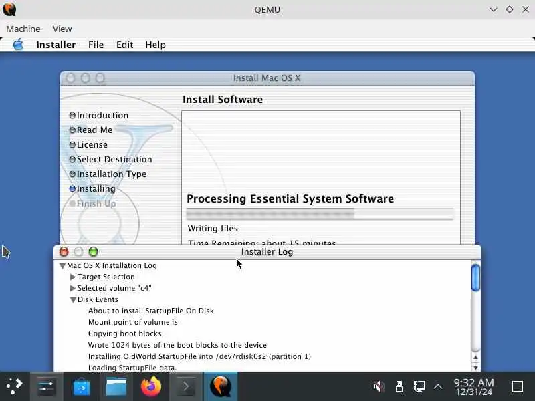Screen dimensions: 535x401
Task: Open the Apple menu icon
Action: click(x=18, y=45)
